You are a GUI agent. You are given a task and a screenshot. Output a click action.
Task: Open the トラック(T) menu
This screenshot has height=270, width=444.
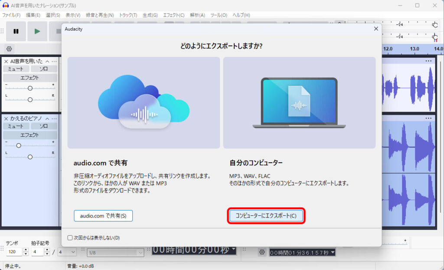(x=128, y=15)
